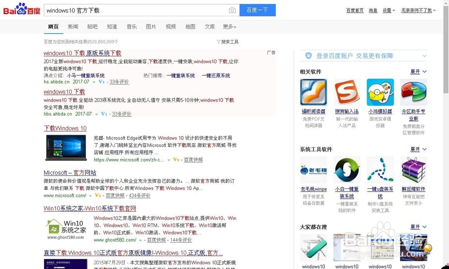Viewport: 449px width, 269px height.
Task: Open result 直接下载:Windows 10正式版官方原版镜像
Action: 133,253
